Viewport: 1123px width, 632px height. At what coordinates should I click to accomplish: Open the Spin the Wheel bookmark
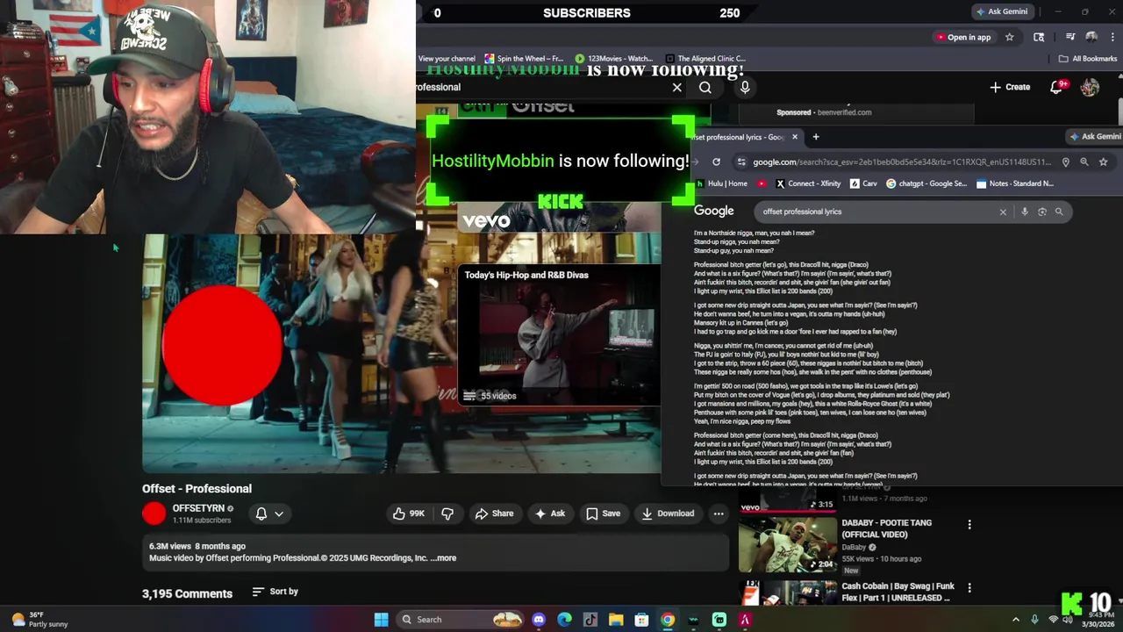524,59
